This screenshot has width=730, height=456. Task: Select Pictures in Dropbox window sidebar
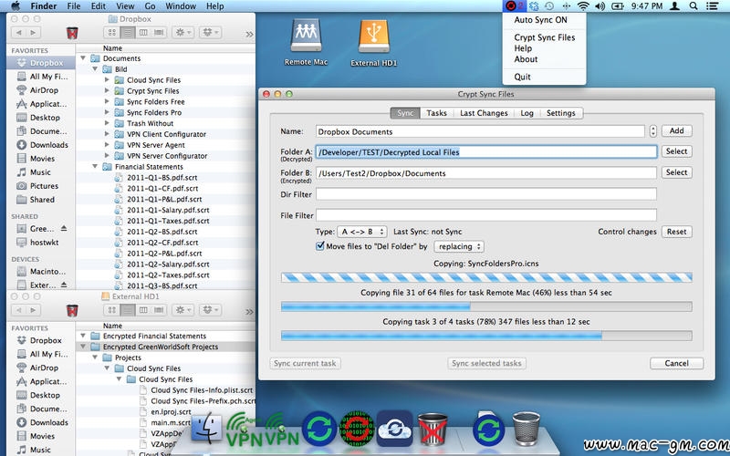point(42,186)
